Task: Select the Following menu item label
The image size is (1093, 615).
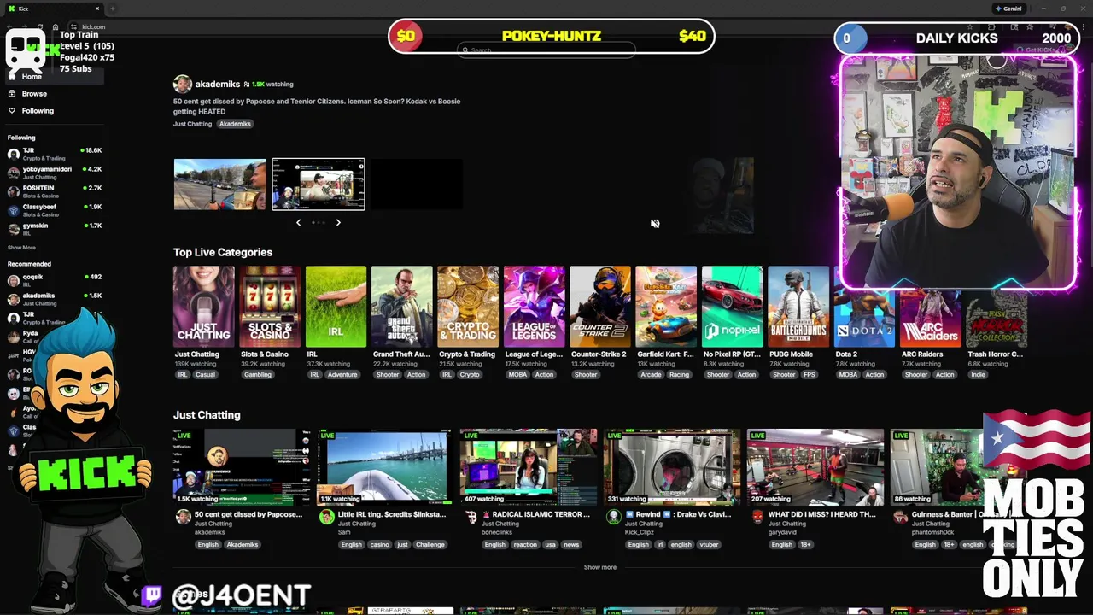Action: 38,111
